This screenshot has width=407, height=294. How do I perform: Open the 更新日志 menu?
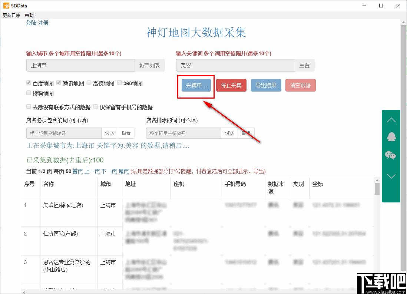click(x=11, y=15)
